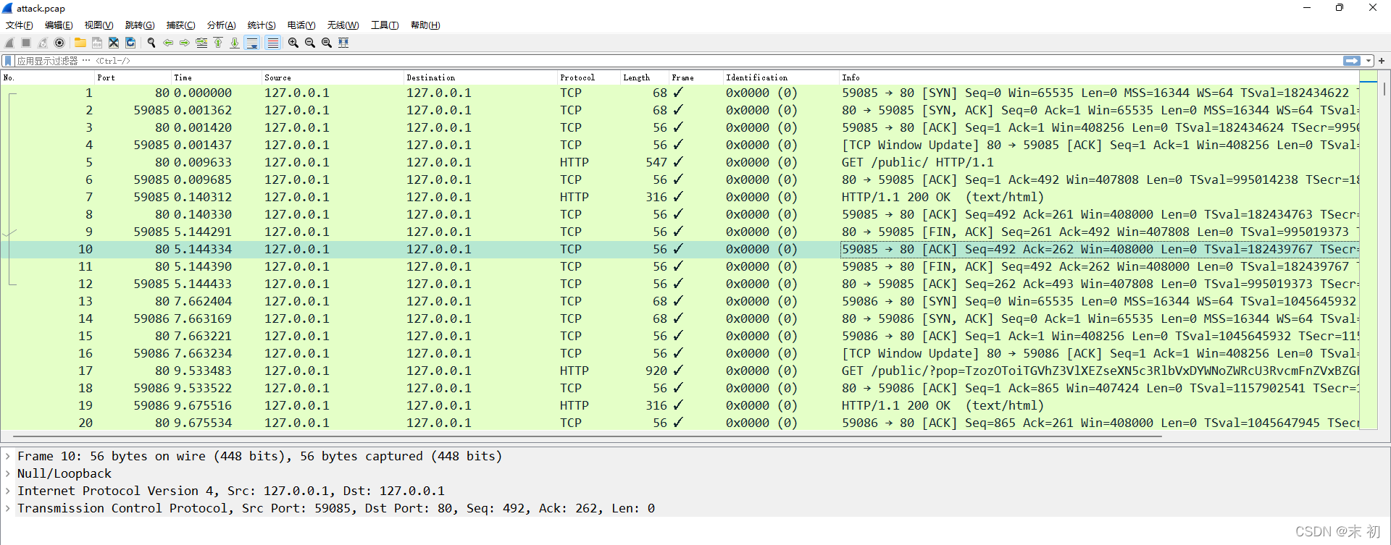Image resolution: width=1391 pixels, height=545 pixels.
Task: Reset text to normal size icon
Action: tap(327, 43)
